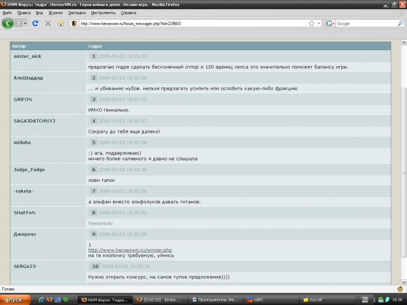Open the back/forward history dropdown arrow
The image size is (407, 305).
click(25, 23)
